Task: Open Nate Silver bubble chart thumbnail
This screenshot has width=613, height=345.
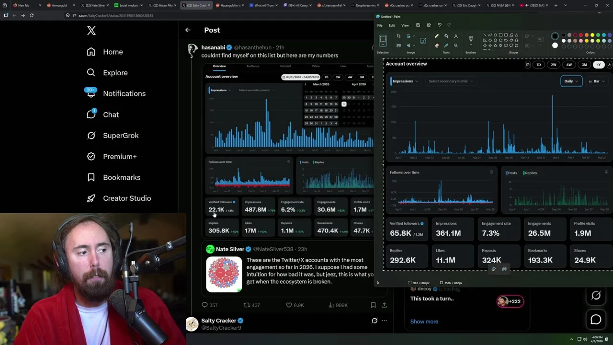Action: pos(224,275)
